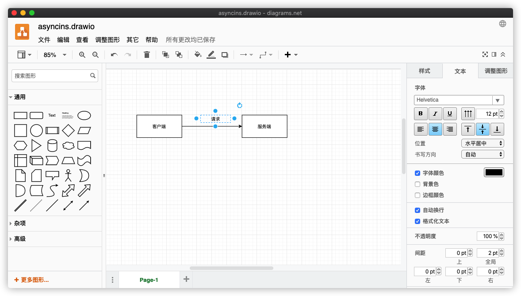This screenshot has width=521, height=296.
Task: Click the italic formatting button
Action: (435, 114)
